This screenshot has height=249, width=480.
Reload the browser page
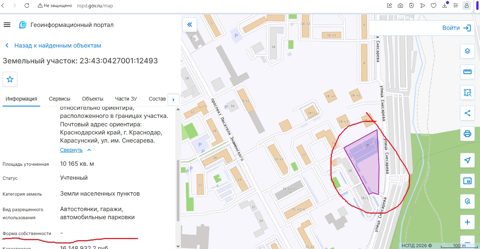[x=27, y=6]
